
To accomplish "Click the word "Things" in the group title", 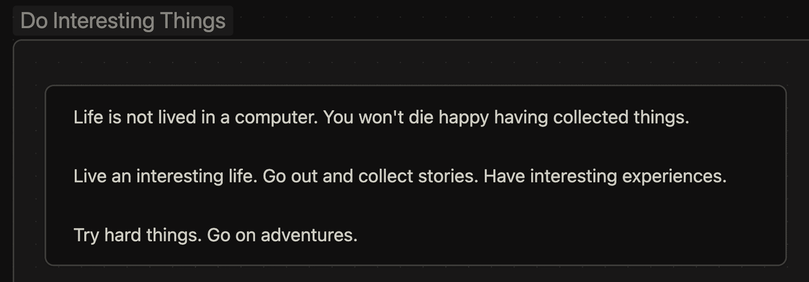I will tap(193, 21).
